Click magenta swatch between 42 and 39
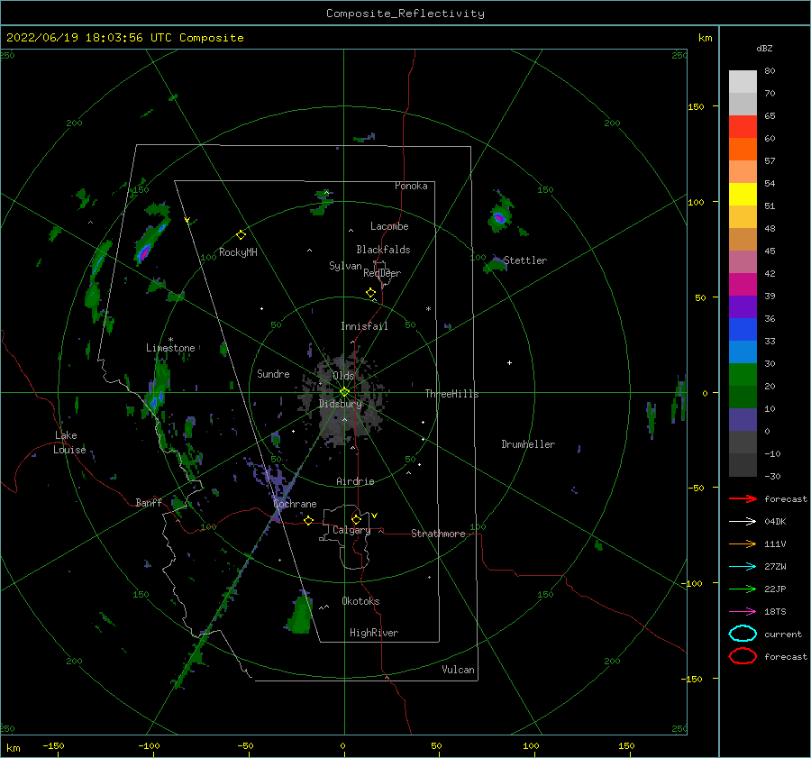Viewport: 811px width, 758px height. click(x=743, y=285)
